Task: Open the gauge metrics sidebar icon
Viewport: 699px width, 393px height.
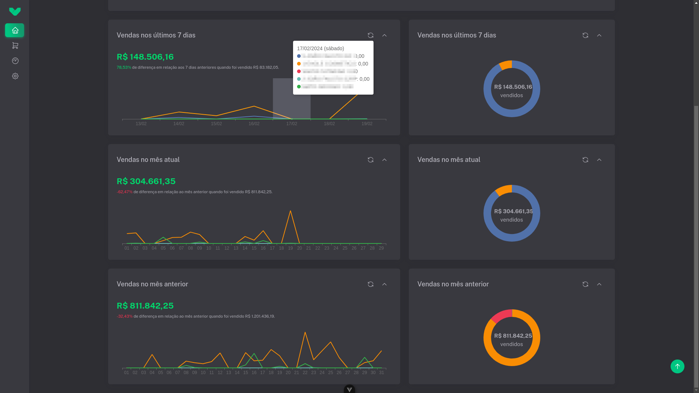Action: [15, 61]
